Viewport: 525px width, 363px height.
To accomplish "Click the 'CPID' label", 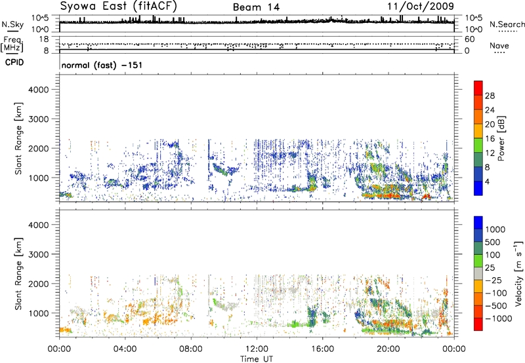I will 14,62.
